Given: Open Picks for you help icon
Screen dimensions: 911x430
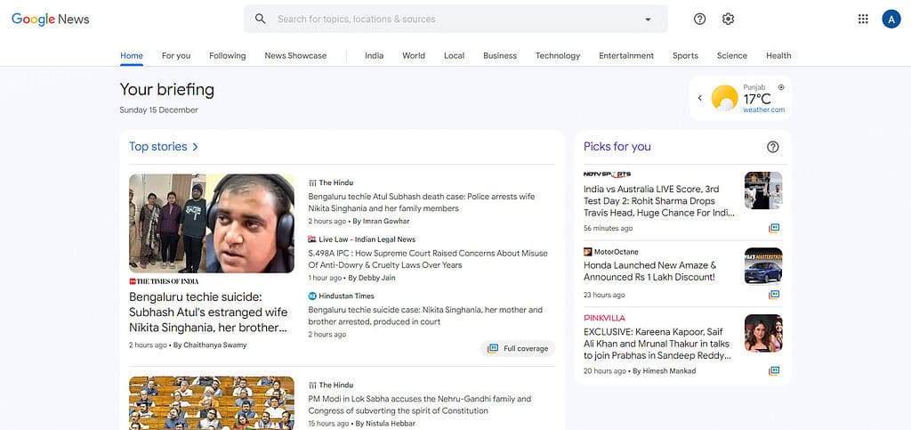Looking at the screenshot, I should 772,147.
